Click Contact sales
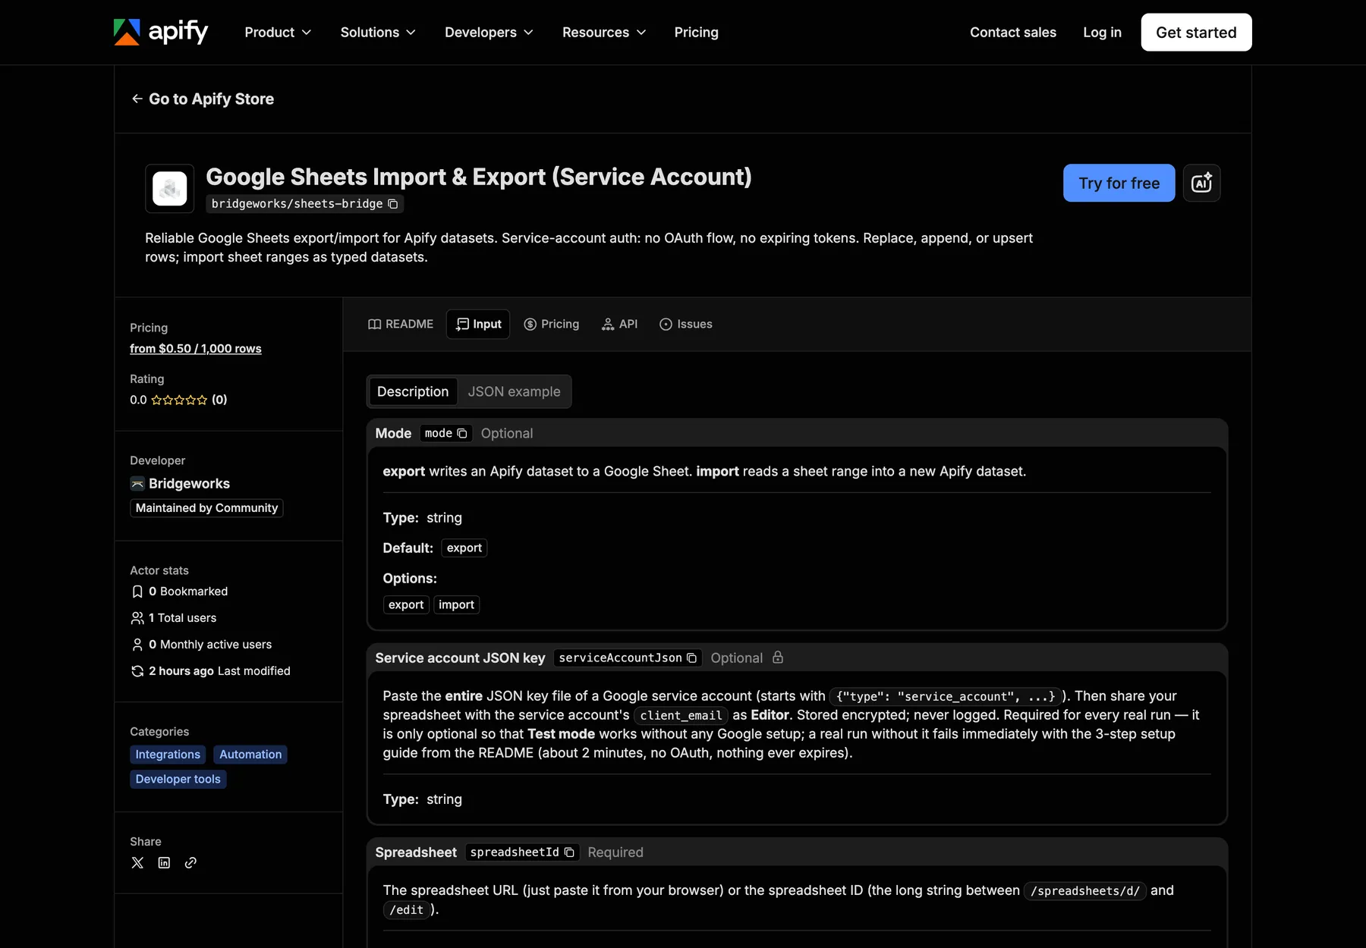Screen dimensions: 1366x948 coord(1013,32)
